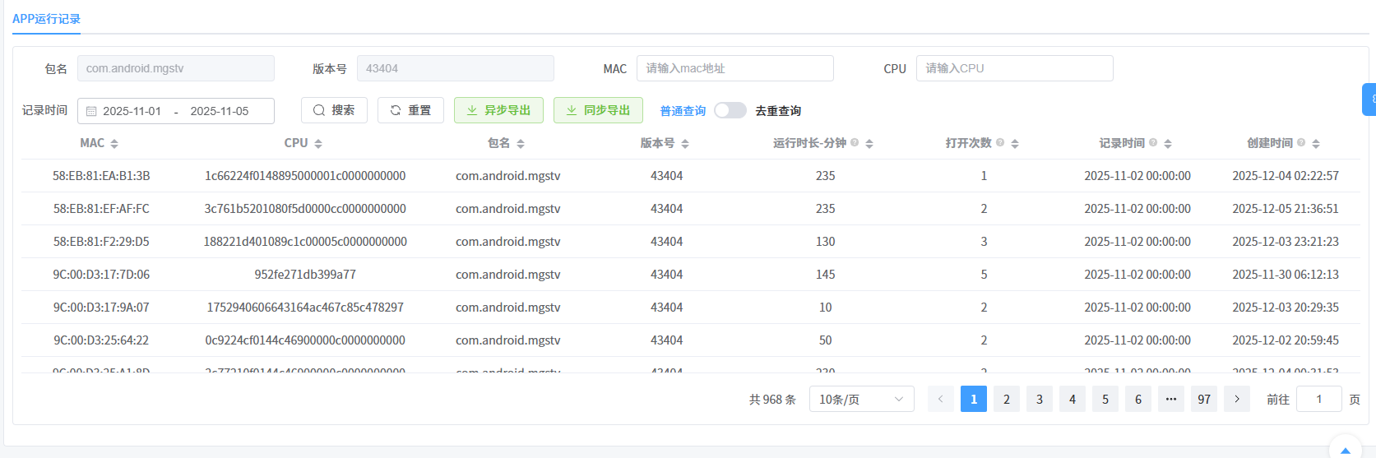Click 运行时长 cell showing 130
This screenshot has width=1376, height=458.
click(825, 242)
